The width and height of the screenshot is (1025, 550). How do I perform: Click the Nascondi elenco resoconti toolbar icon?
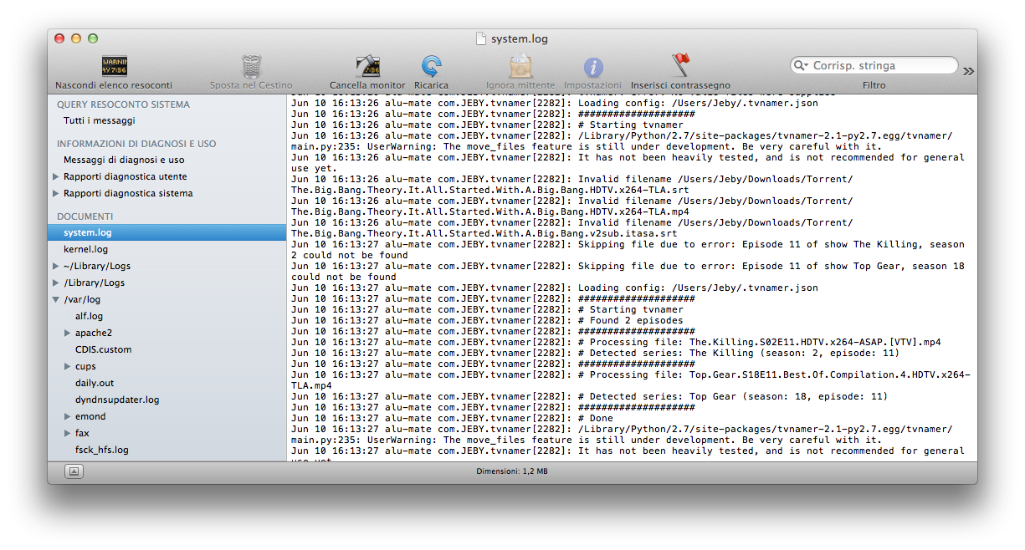114,66
